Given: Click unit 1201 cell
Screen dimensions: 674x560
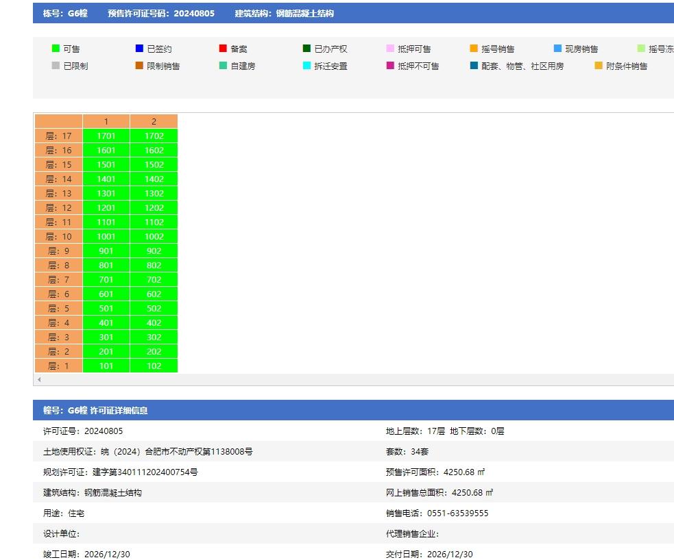Looking at the screenshot, I should pos(106,207).
